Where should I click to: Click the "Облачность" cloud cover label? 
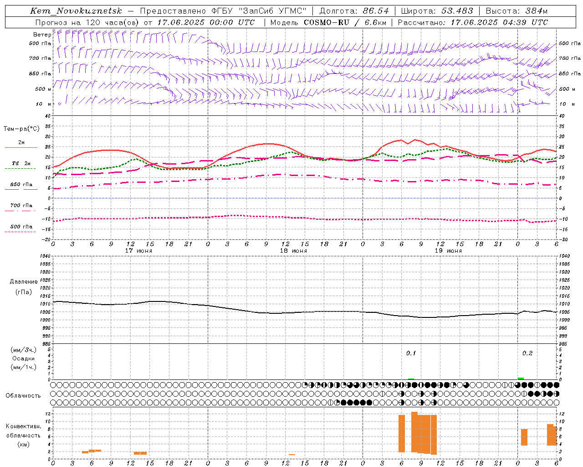tap(23, 396)
